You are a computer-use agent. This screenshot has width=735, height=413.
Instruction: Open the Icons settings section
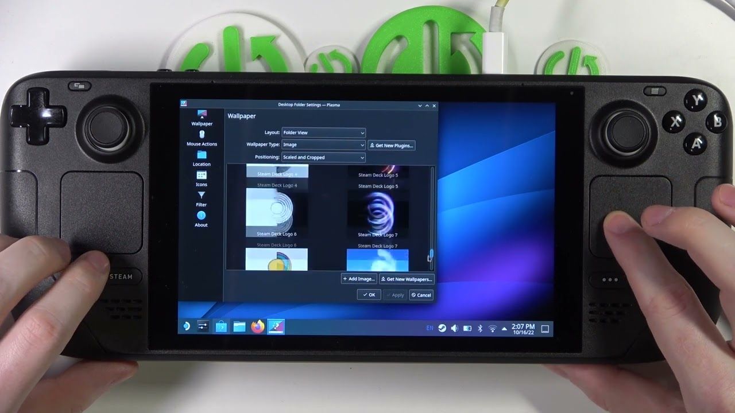(202, 179)
